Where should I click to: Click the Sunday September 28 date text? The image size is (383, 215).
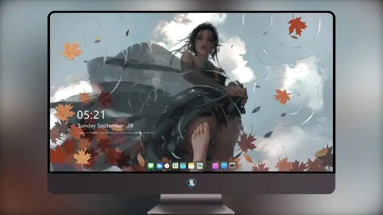105,126
